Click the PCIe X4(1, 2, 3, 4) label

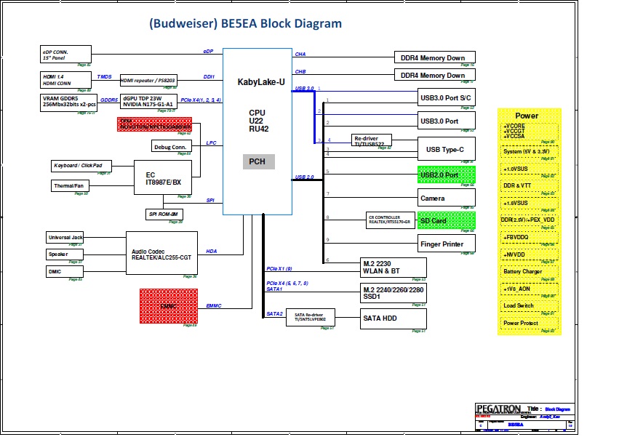tap(201, 100)
